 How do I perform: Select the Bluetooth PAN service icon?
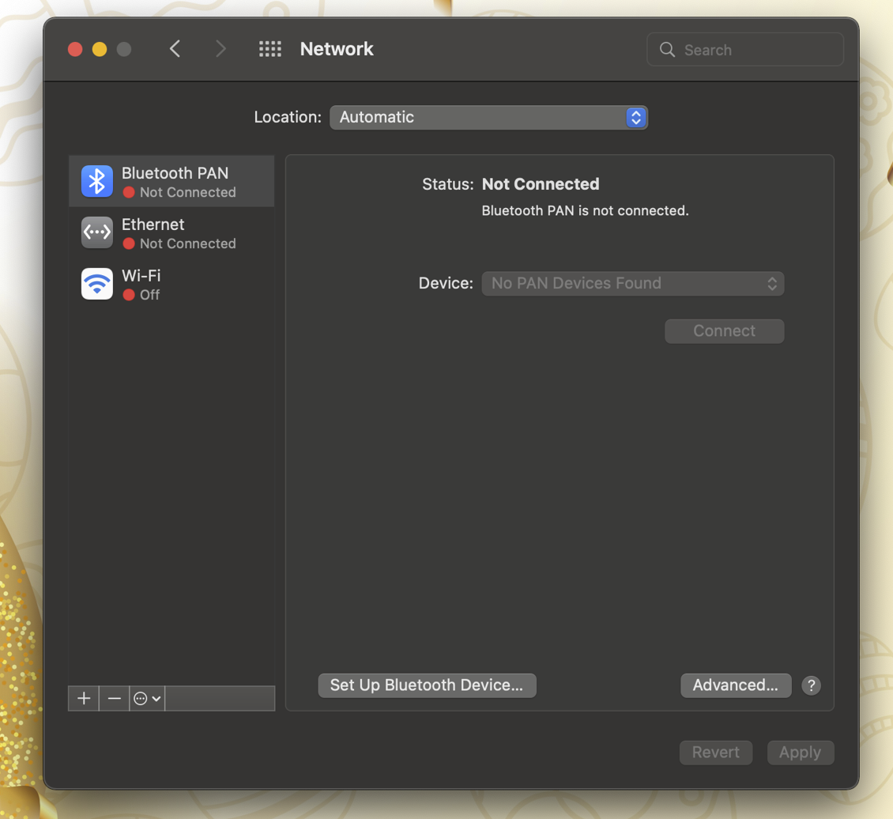click(97, 182)
